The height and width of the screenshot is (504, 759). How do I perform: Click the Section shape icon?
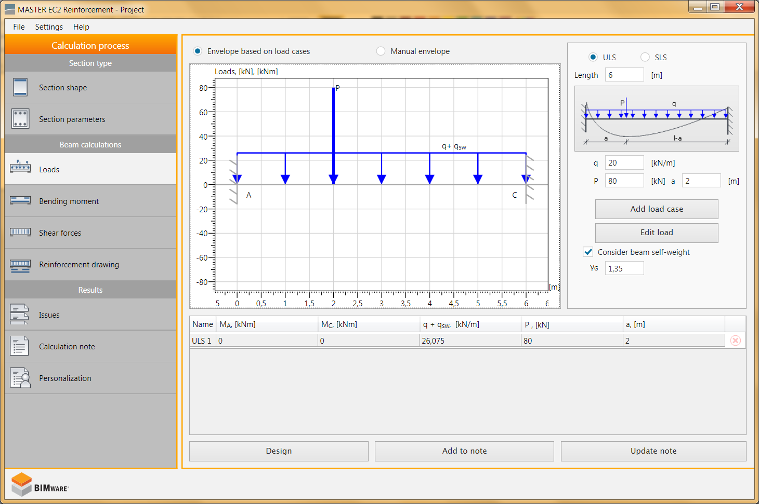(x=20, y=87)
